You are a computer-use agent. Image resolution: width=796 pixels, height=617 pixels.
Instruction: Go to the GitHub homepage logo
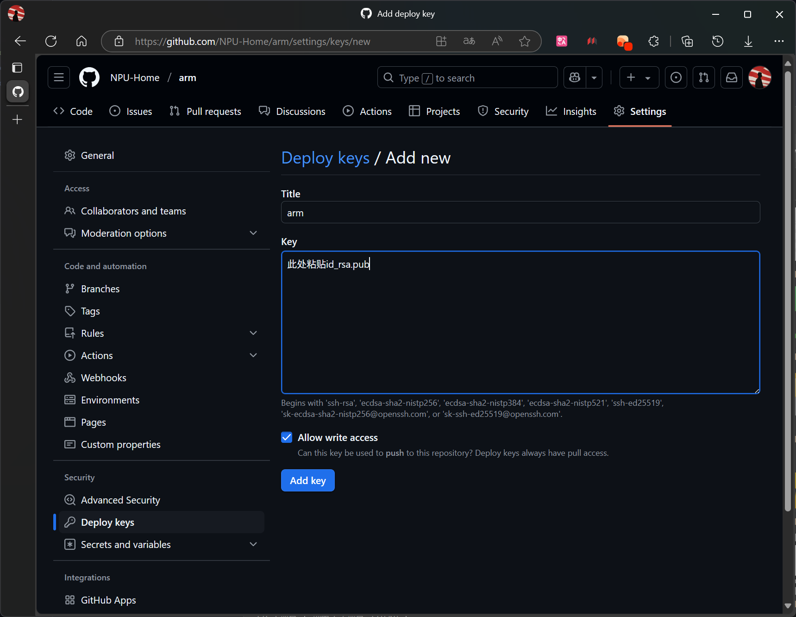(x=89, y=77)
